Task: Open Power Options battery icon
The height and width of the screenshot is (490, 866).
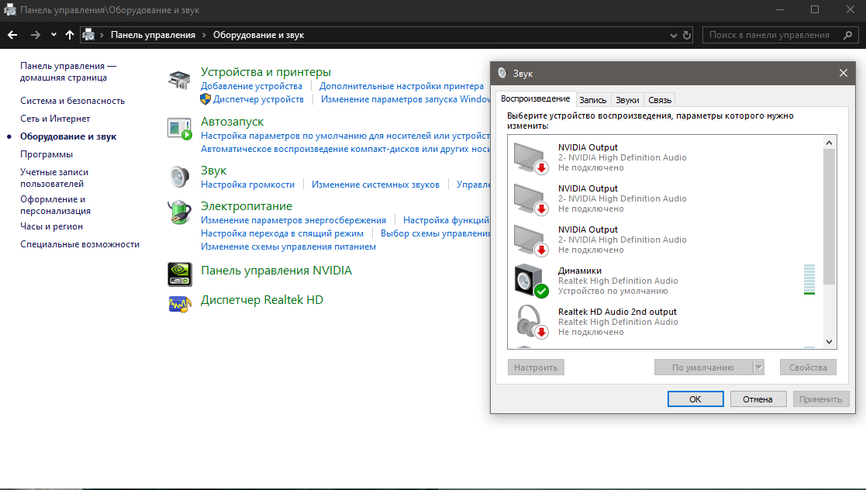Action: coord(180,212)
